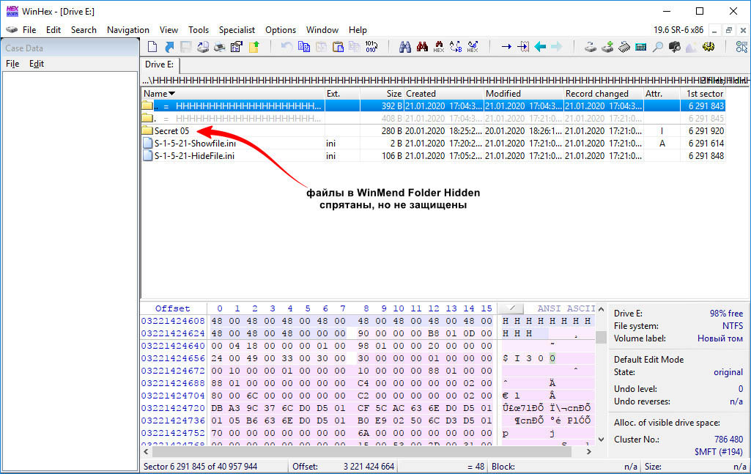
Task: Click the Go To Sector icon
Action: click(x=523, y=46)
